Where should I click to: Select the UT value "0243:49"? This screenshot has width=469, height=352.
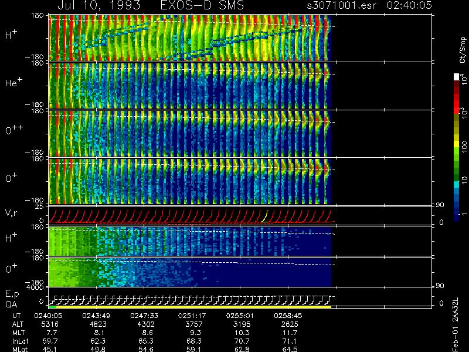click(x=96, y=316)
